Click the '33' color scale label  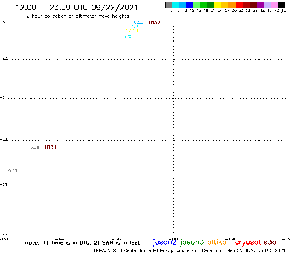[x=241, y=11]
